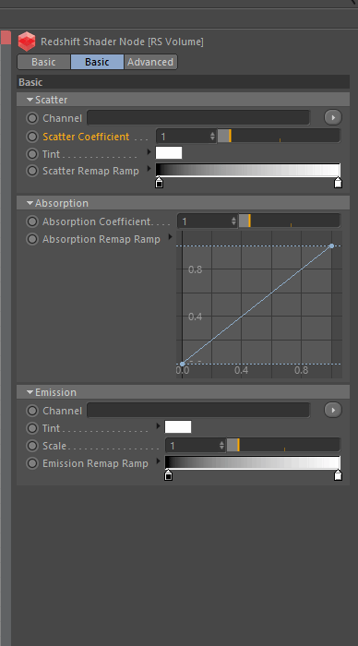Open Scatter Channel picker arrow button
The height and width of the screenshot is (646, 358).
pyautogui.click(x=333, y=117)
